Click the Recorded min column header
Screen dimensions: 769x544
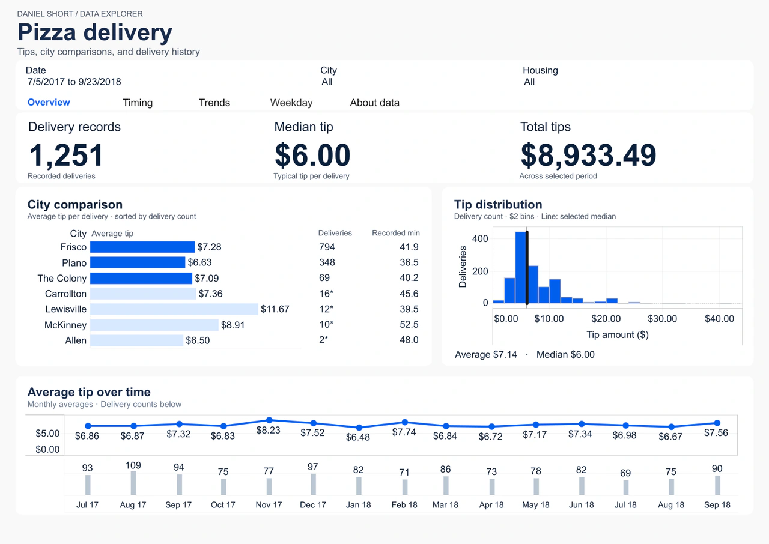(x=396, y=233)
